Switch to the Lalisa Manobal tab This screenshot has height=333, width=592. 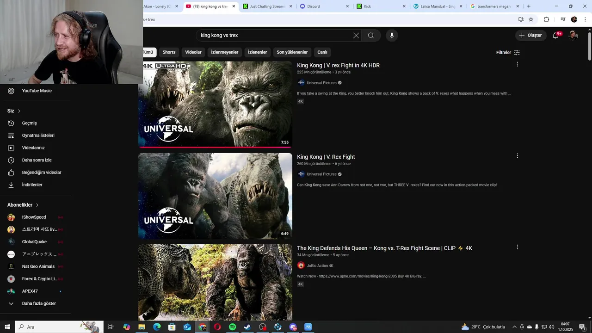(438, 6)
